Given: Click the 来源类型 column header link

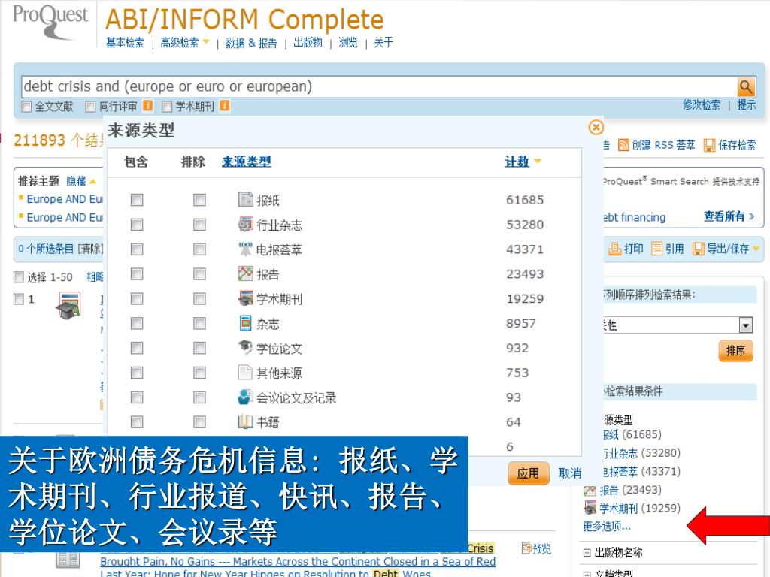Looking at the screenshot, I should 246,162.
